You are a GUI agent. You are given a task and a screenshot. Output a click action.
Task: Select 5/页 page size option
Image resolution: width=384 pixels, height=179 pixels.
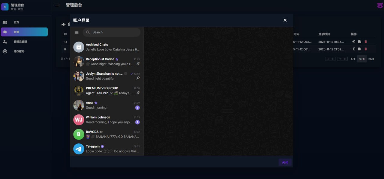point(353,59)
